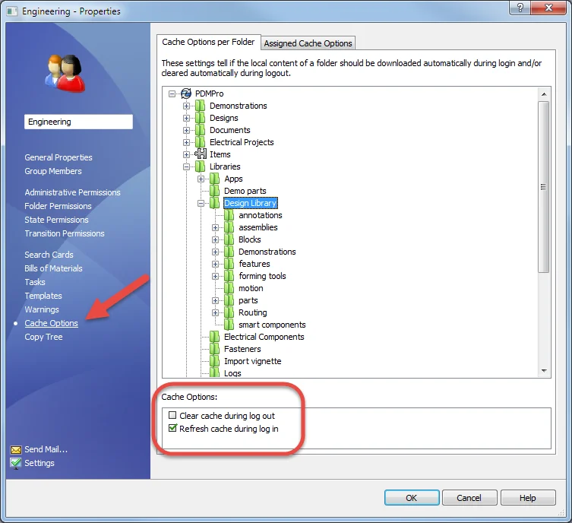Image resolution: width=572 pixels, height=523 pixels.
Task: Expand the Designs folder
Action: pos(186,119)
